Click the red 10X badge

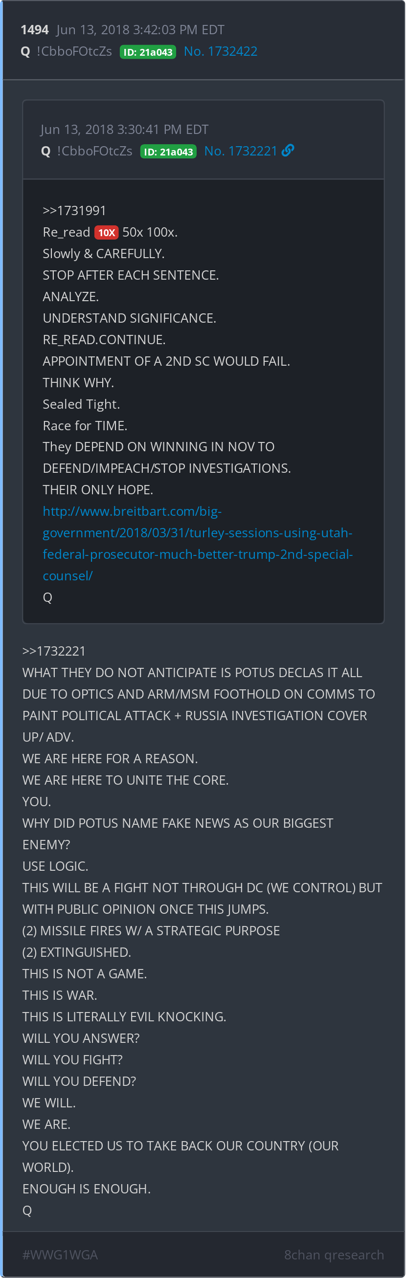106,233
